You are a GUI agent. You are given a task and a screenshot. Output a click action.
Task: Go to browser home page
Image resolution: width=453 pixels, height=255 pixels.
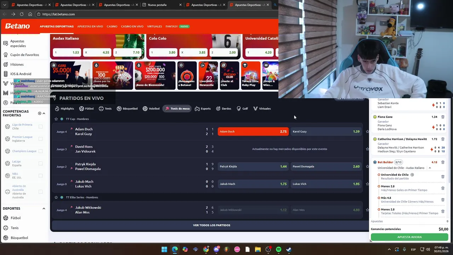click(30, 14)
